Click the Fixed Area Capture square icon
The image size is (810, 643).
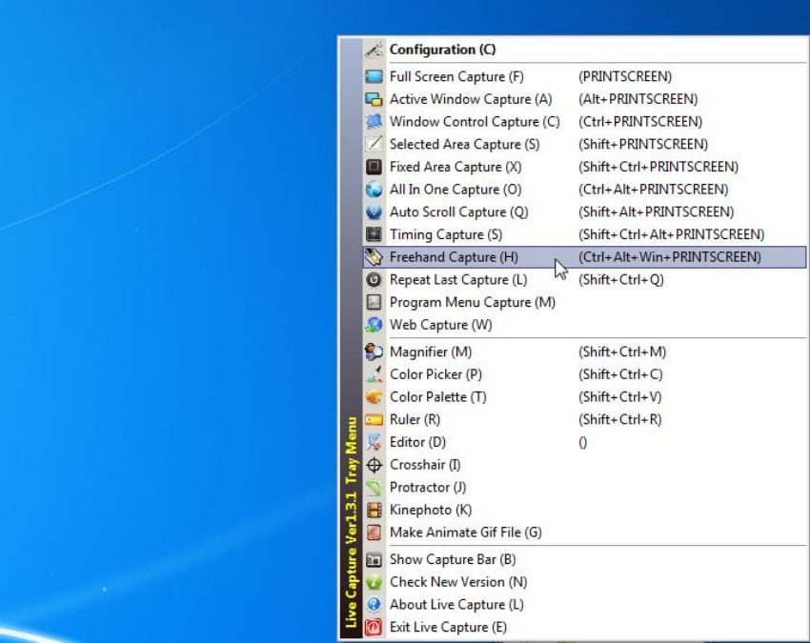374,167
